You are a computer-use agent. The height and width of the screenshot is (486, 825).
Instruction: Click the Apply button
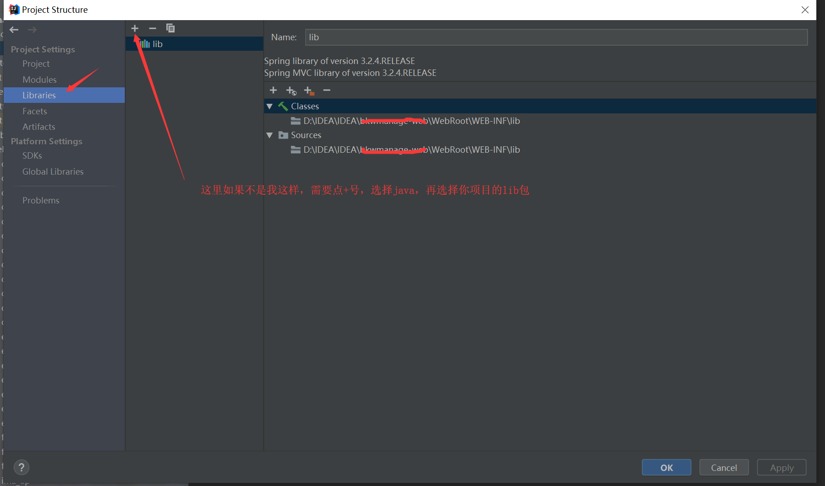(782, 467)
